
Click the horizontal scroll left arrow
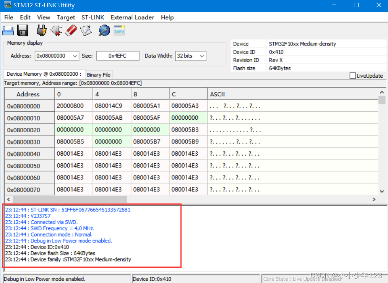[x=9, y=199]
